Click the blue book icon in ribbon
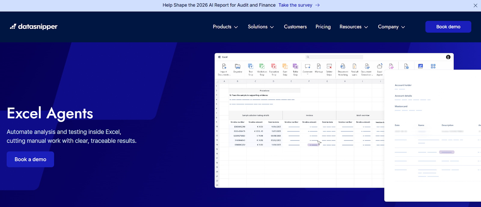The image size is (481, 207). click(x=421, y=66)
